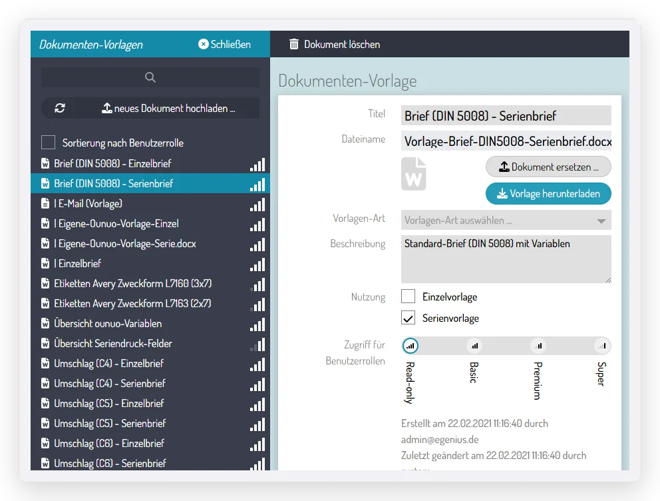Viewport: 660px width, 501px height.
Task: Click role bars icon for Umschlag (C5) - Einzelbrief
Action: point(257,404)
